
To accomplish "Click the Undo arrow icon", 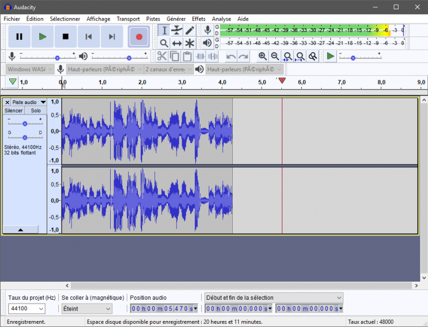I will coord(231,56).
